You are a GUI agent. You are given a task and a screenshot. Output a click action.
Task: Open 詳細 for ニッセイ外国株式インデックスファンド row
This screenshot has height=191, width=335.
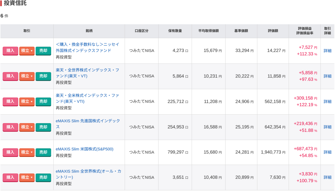(327, 51)
